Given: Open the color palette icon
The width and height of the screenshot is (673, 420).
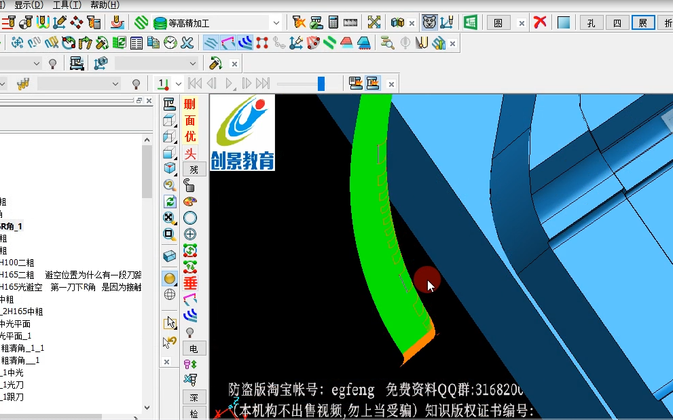Looking at the screenshot, I should [x=190, y=202].
